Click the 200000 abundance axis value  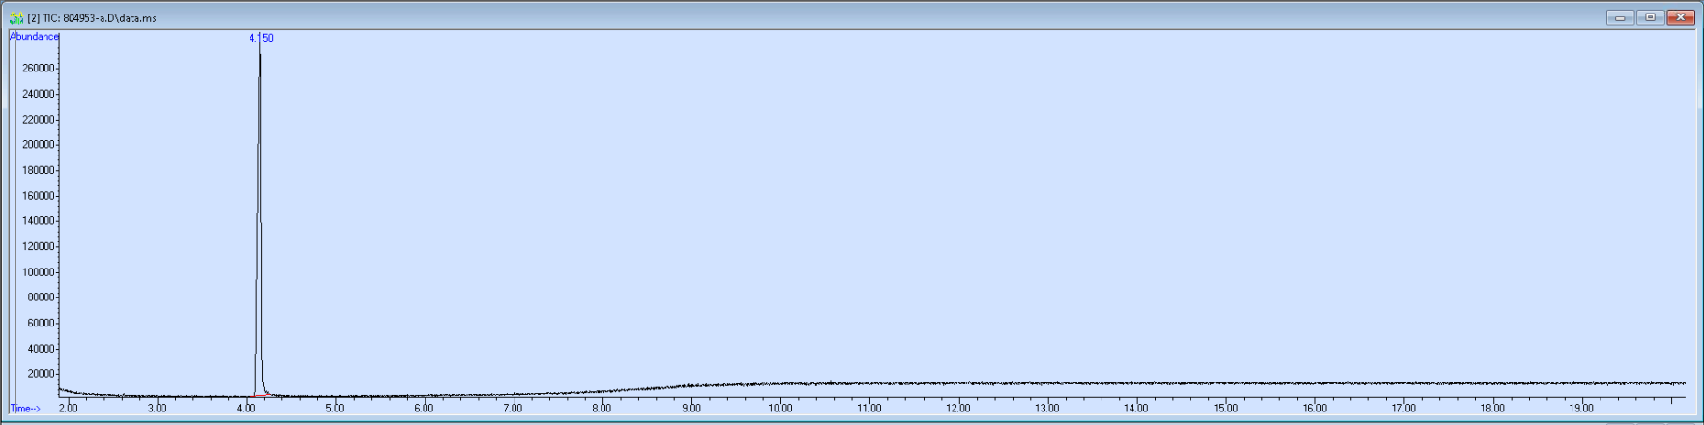[x=38, y=145]
